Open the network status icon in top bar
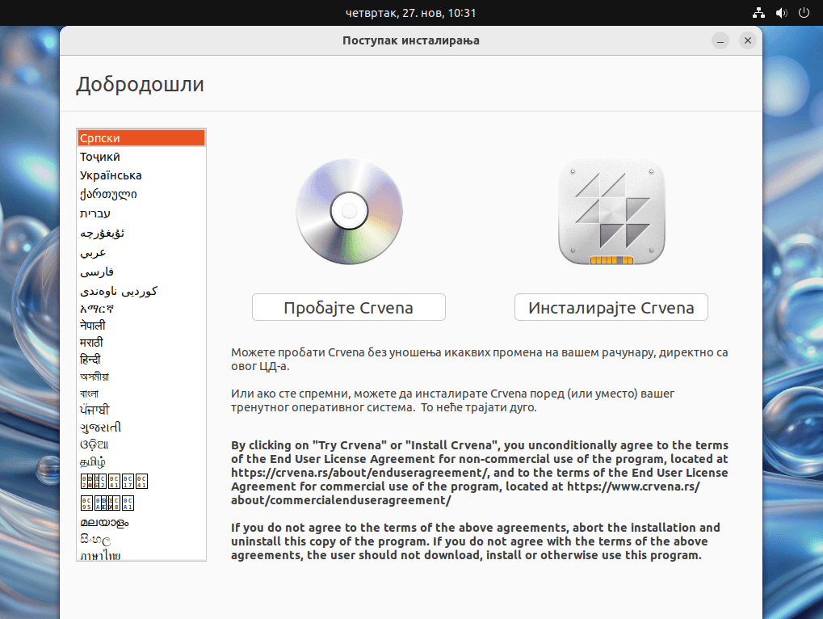The image size is (823, 619). (758, 13)
